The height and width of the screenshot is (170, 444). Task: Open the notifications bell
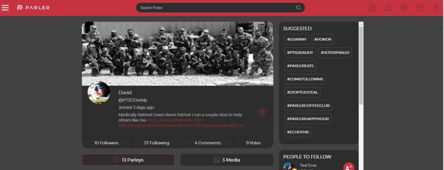click(x=388, y=8)
